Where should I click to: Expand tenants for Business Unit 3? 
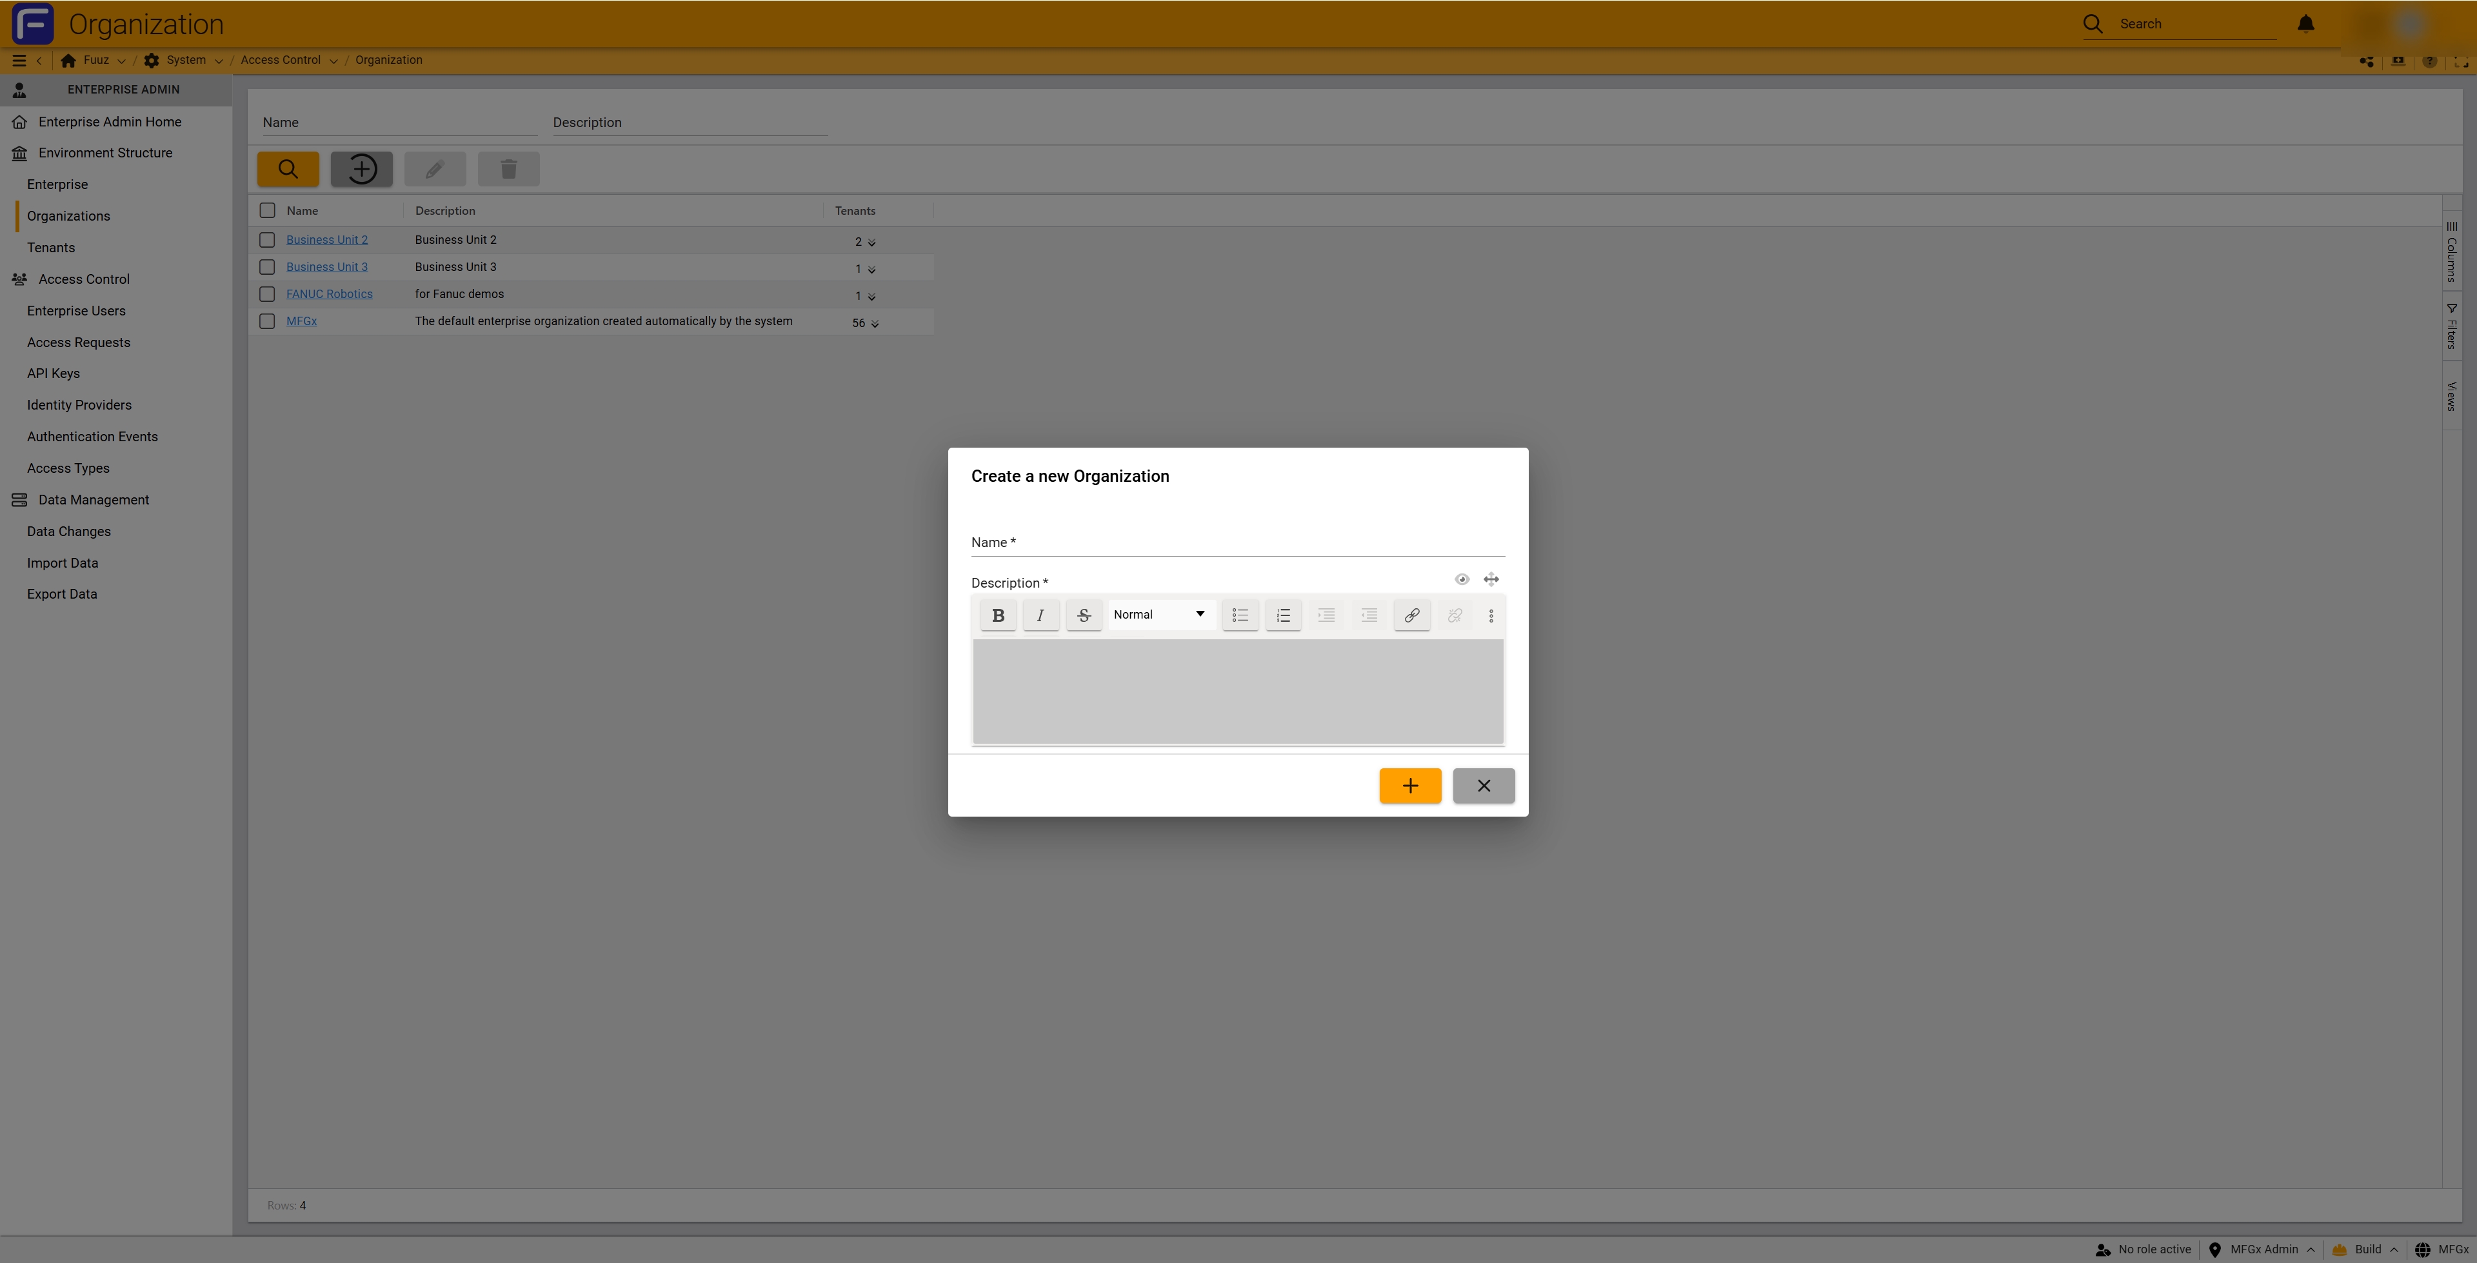(x=871, y=270)
